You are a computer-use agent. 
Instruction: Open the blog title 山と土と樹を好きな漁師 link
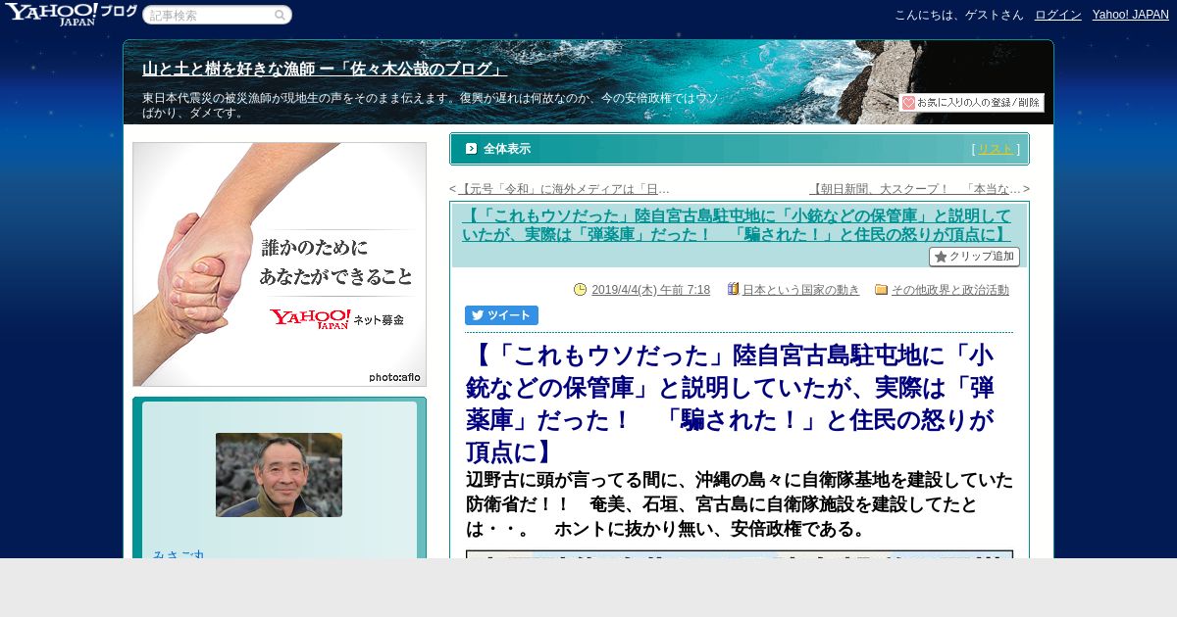[x=325, y=70]
